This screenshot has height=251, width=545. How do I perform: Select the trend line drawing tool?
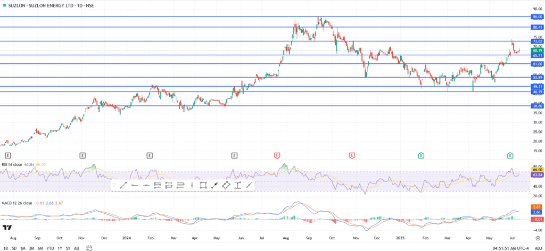pyautogui.click(x=123, y=185)
